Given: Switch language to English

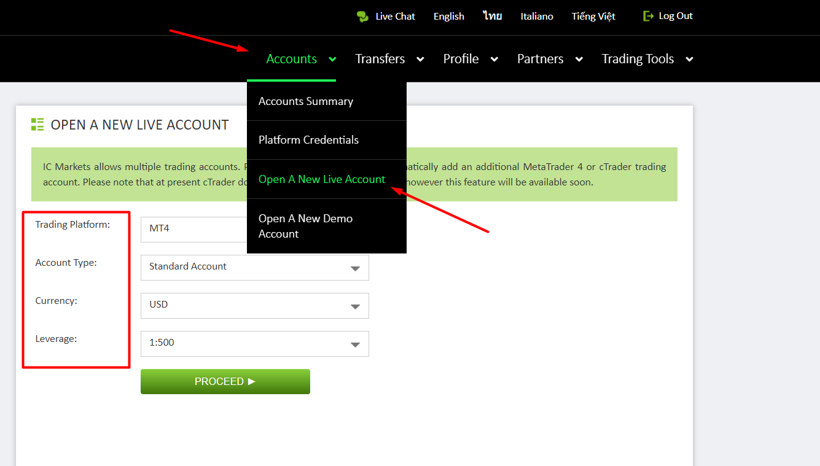Looking at the screenshot, I should (x=448, y=17).
